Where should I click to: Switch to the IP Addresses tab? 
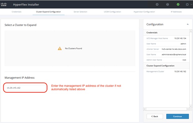coord(176,12)
